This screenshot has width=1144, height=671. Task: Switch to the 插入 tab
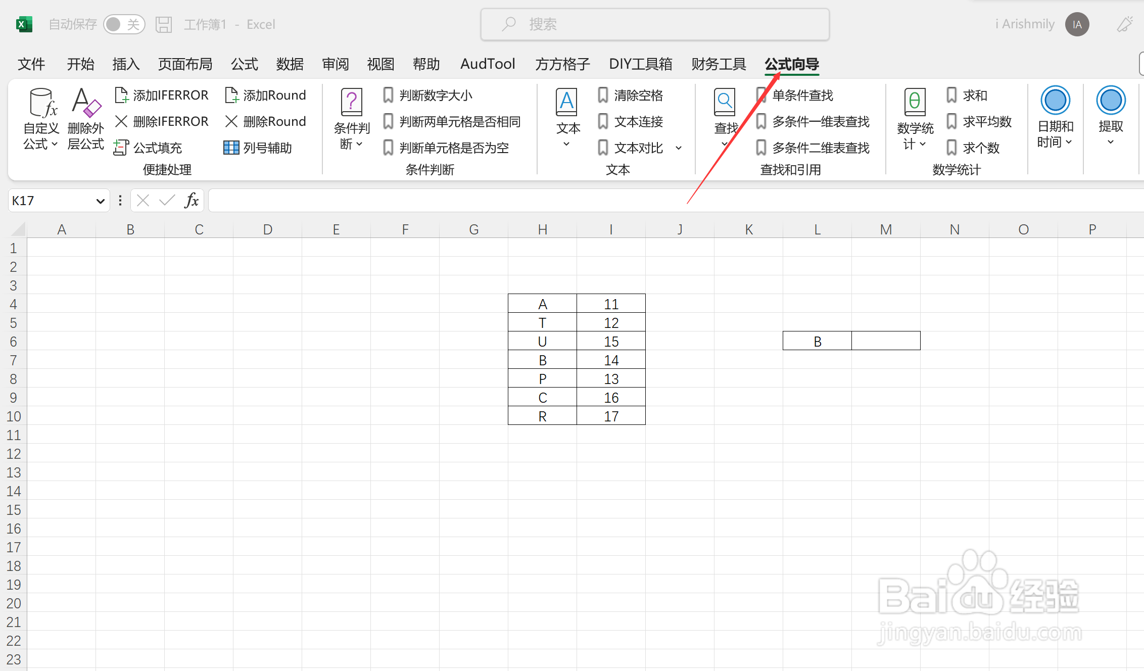126,64
